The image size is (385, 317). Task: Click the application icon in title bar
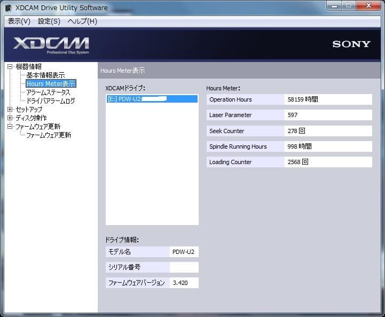coord(8,8)
